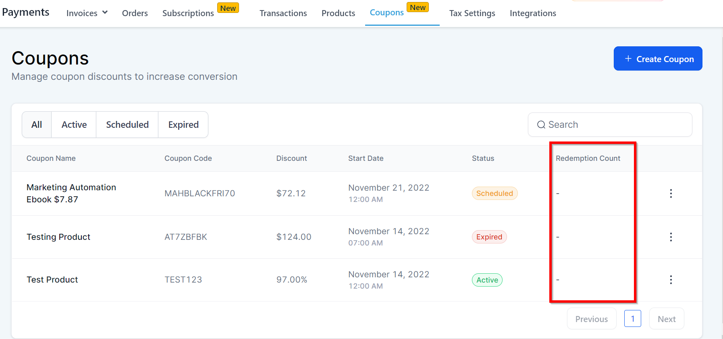
Task: Select page 1 in pagination
Action: [x=633, y=318]
